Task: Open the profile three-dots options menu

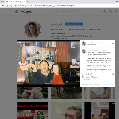Action: pos(86,24)
